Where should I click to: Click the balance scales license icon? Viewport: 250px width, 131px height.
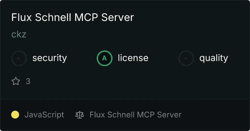point(80,115)
